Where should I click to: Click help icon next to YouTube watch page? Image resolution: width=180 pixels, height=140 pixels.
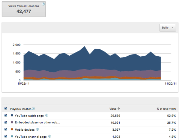(47, 116)
